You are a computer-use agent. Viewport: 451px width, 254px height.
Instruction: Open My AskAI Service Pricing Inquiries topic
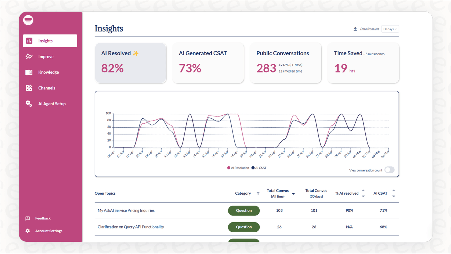pos(126,210)
